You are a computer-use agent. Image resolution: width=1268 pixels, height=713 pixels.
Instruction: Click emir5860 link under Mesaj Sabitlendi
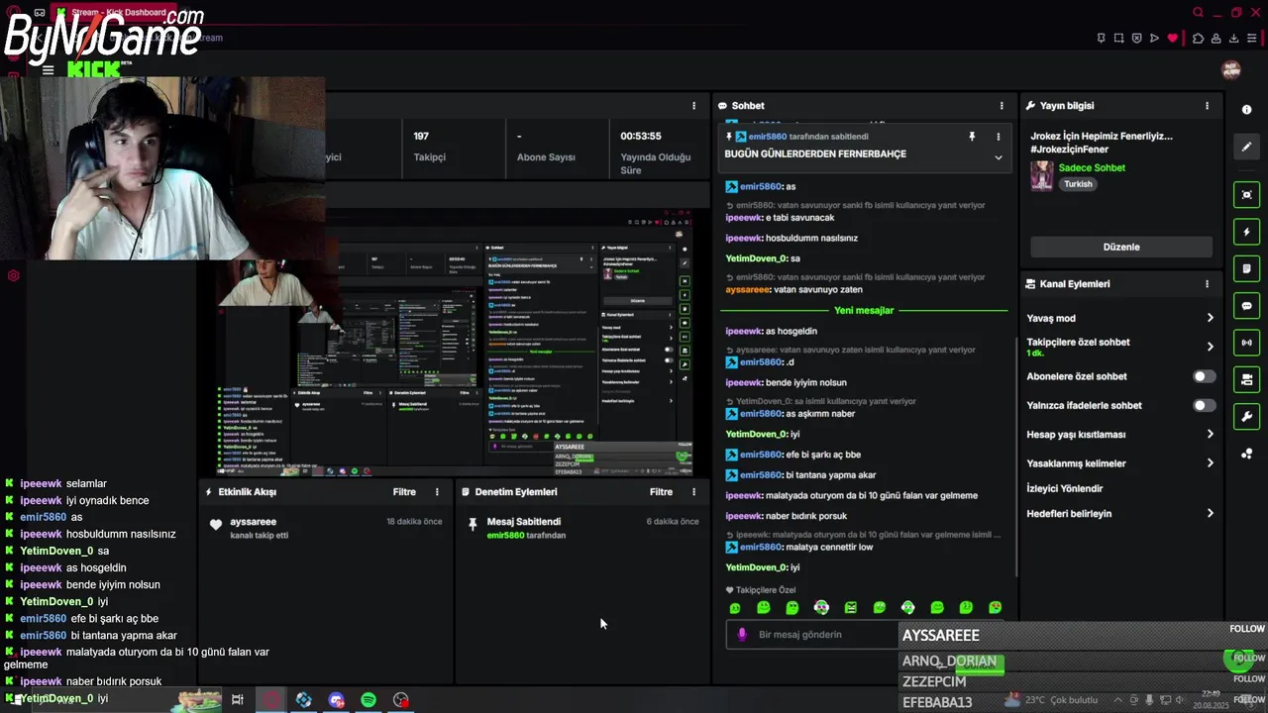pos(505,535)
